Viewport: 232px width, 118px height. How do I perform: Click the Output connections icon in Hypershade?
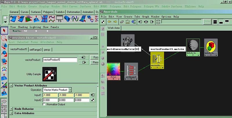point(152,22)
